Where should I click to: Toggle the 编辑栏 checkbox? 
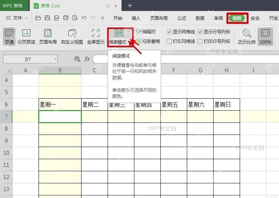click(x=139, y=32)
